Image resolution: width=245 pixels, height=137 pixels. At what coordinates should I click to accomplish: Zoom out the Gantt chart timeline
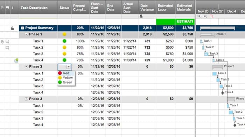(199, 16)
